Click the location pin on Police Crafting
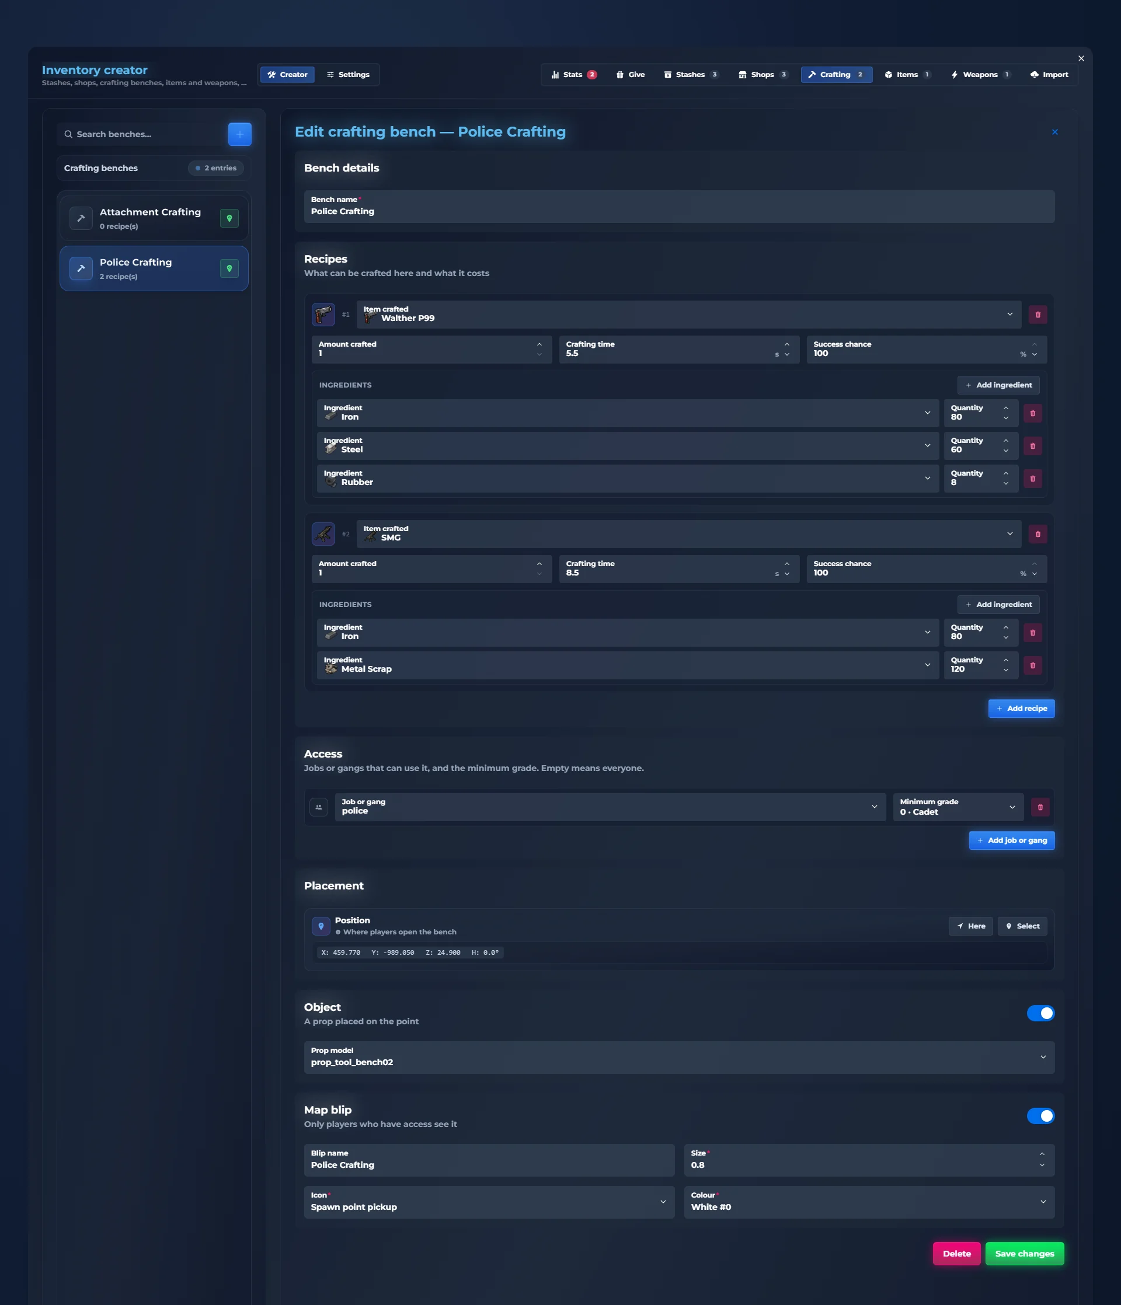Screen dimensions: 1121x1305 coord(229,268)
